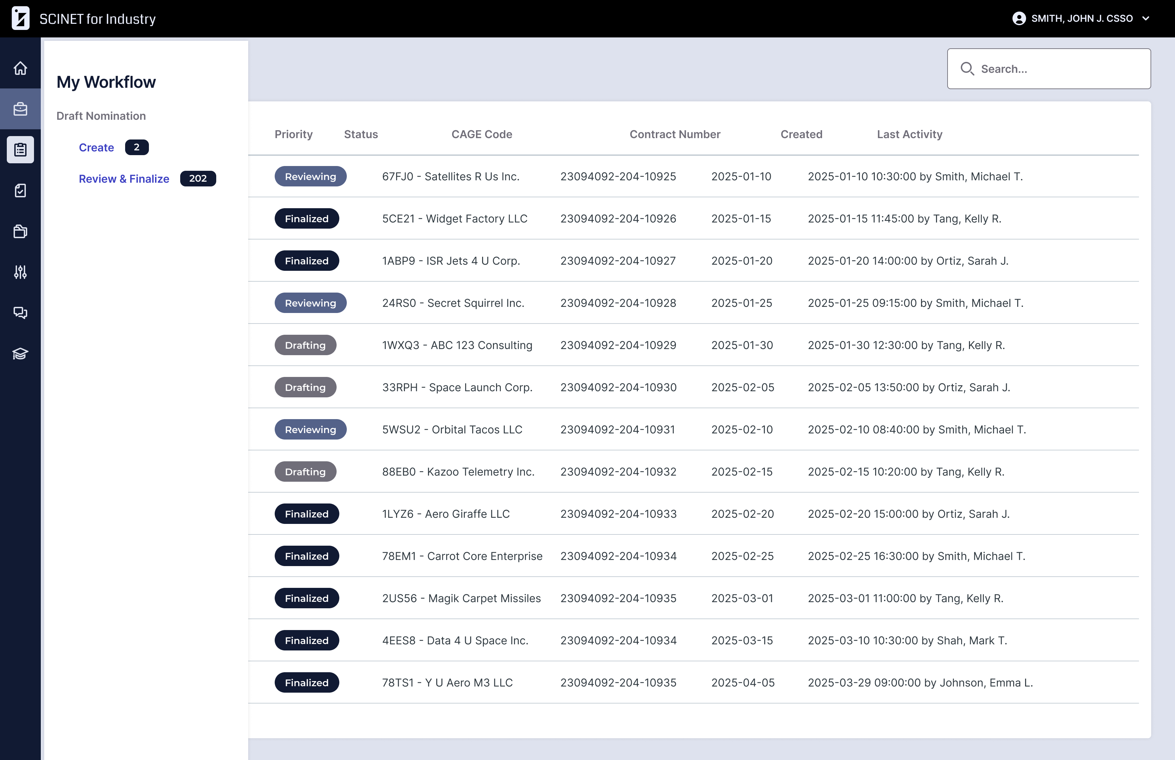Click the user profile avatar icon
The width and height of the screenshot is (1175, 760).
coord(1019,18)
